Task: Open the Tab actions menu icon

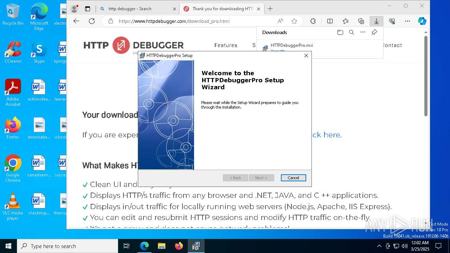Action: (88, 9)
